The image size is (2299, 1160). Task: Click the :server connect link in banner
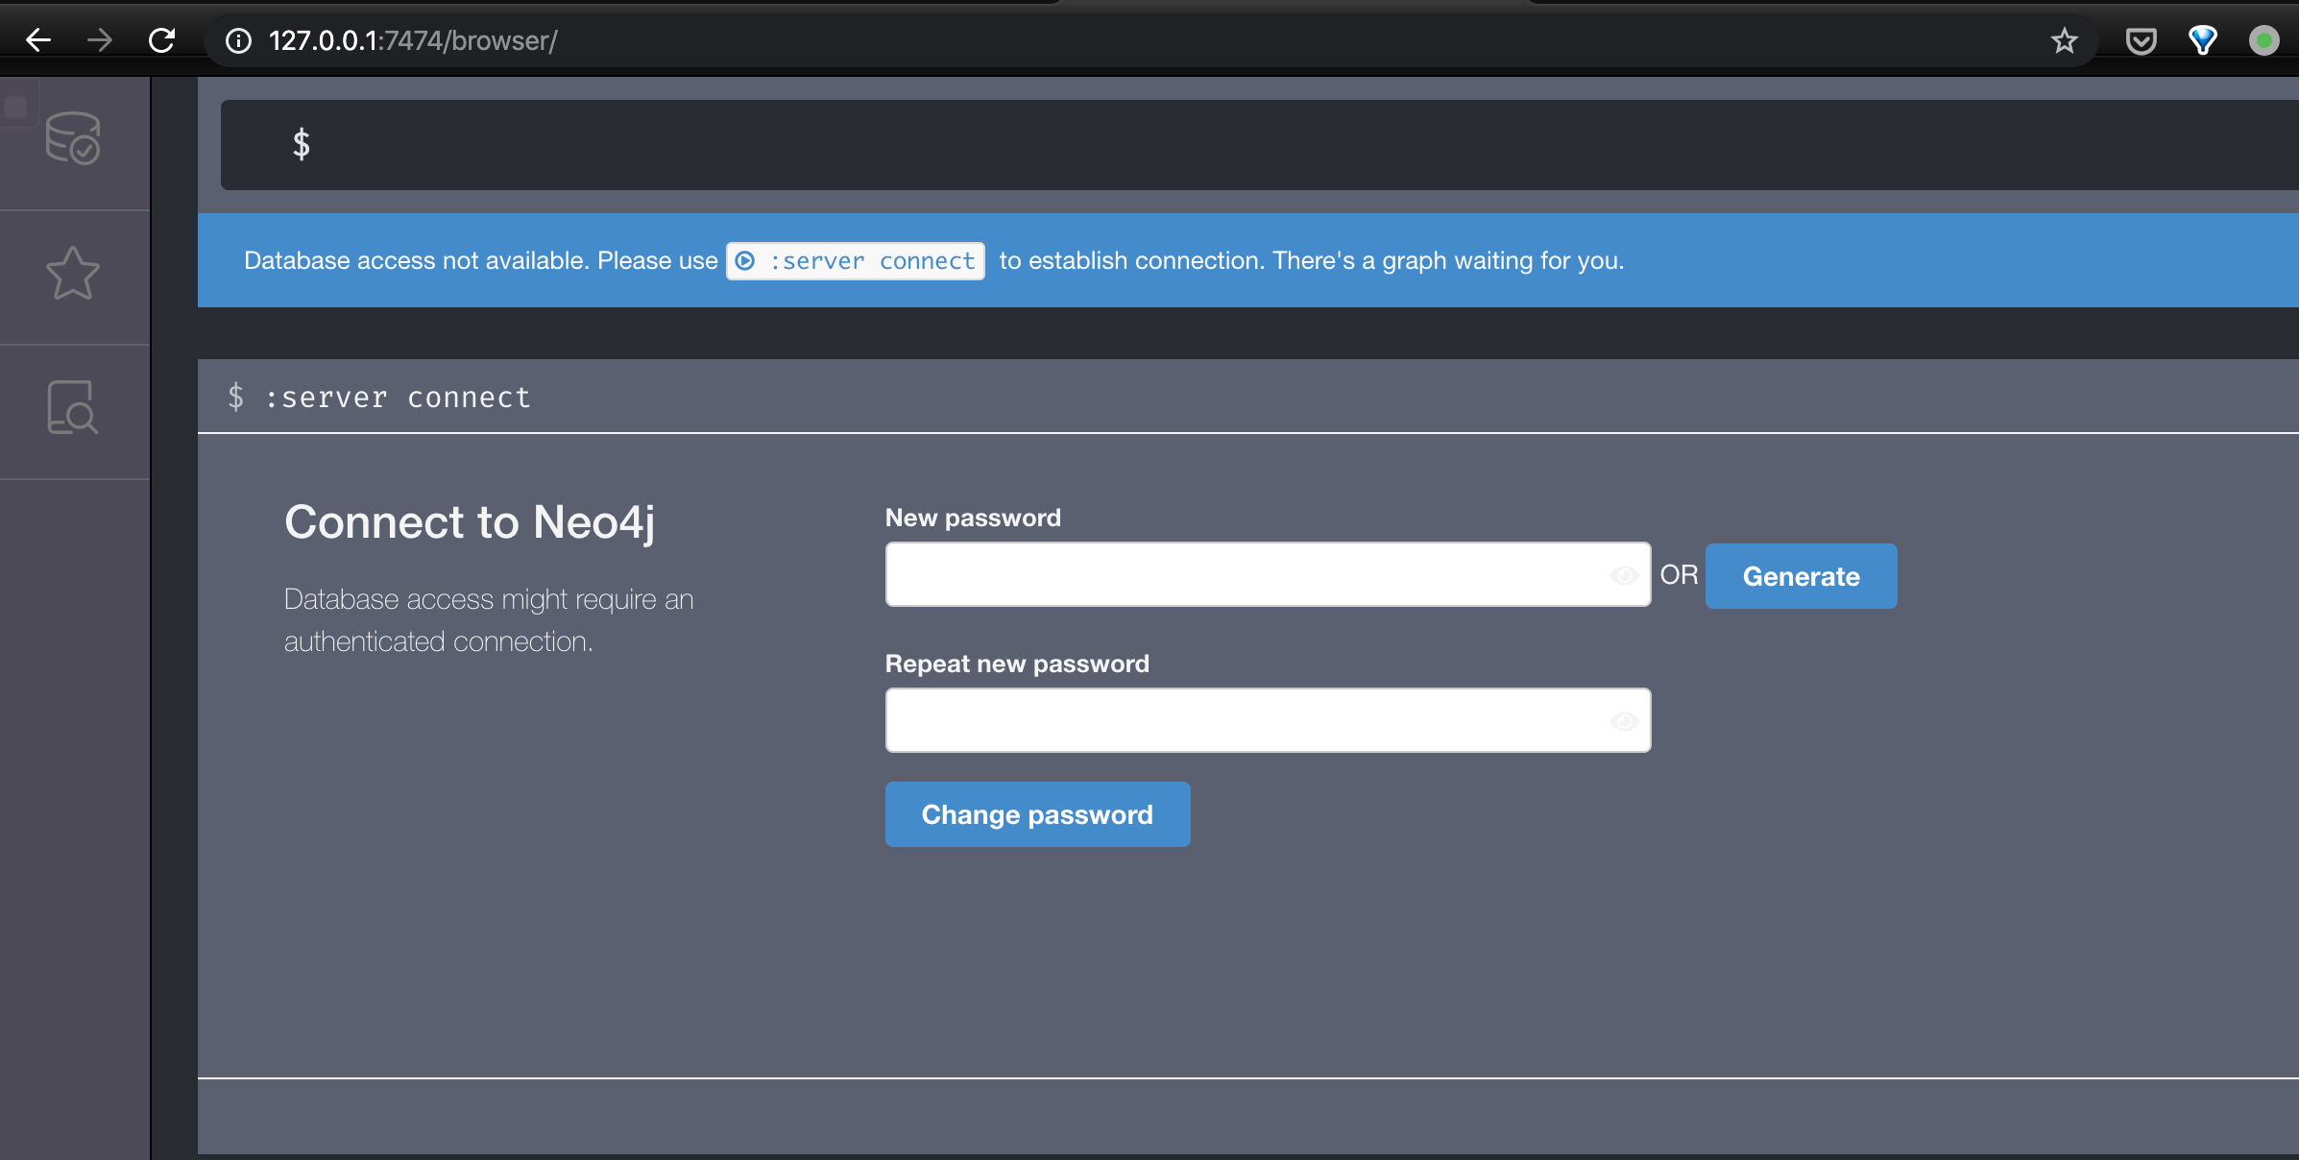click(x=872, y=261)
